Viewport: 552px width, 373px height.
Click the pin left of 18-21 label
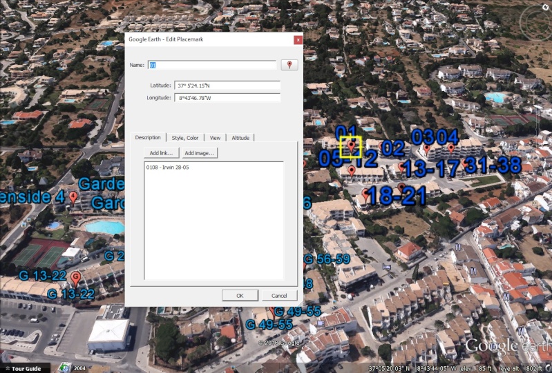[x=365, y=194]
